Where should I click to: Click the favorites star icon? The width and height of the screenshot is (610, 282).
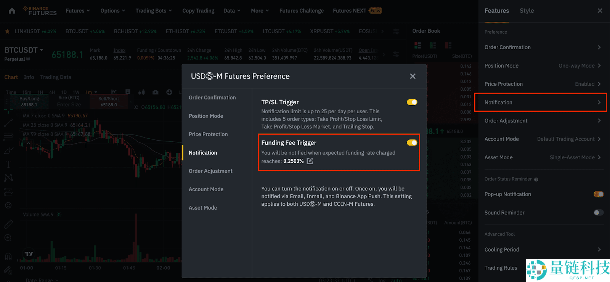point(7,31)
